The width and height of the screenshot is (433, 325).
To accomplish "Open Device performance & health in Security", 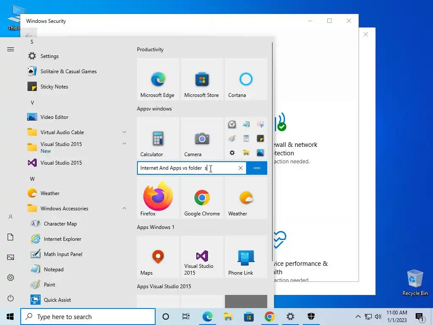I will coord(301,267).
